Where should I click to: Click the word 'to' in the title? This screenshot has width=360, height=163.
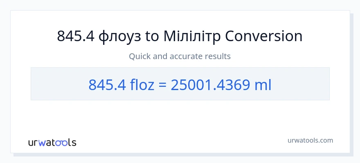pyautogui.click(x=151, y=36)
